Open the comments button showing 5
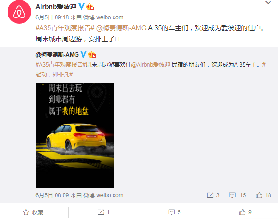278x219 pixels. click(174, 212)
